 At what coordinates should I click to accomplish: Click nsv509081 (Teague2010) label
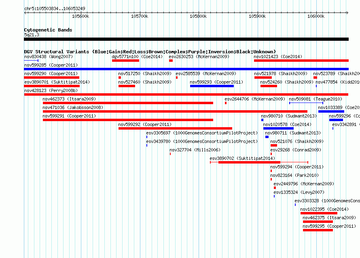point(316,99)
